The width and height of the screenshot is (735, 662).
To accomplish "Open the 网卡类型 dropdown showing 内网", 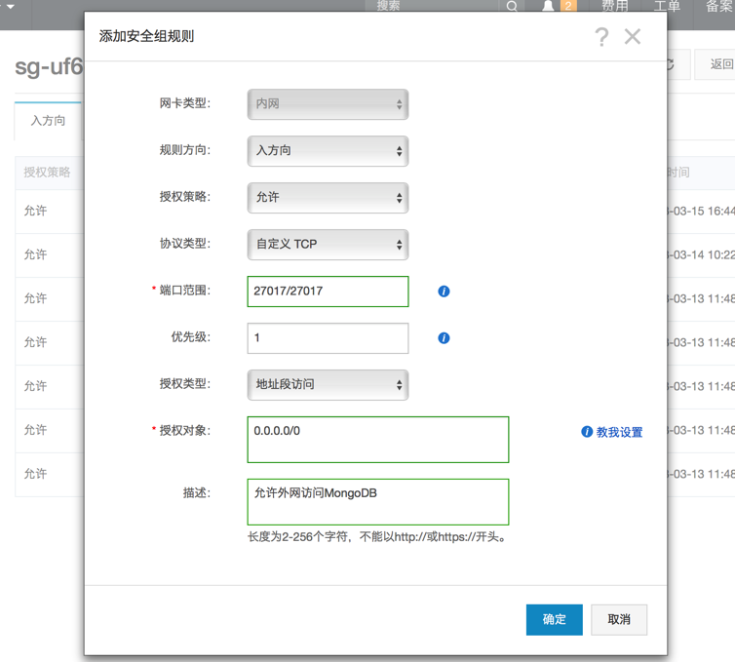I will click(x=328, y=104).
